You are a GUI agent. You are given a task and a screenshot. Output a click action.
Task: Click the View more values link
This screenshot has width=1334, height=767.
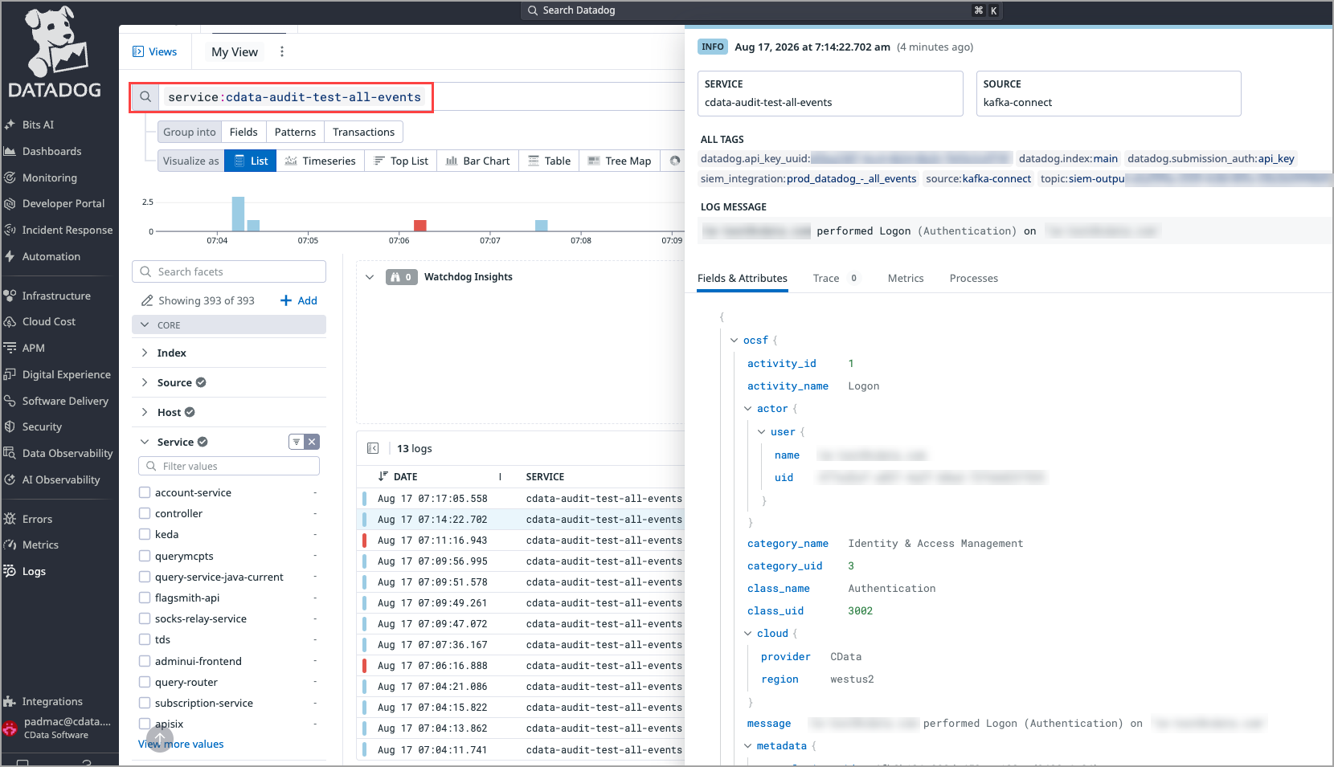click(x=181, y=744)
